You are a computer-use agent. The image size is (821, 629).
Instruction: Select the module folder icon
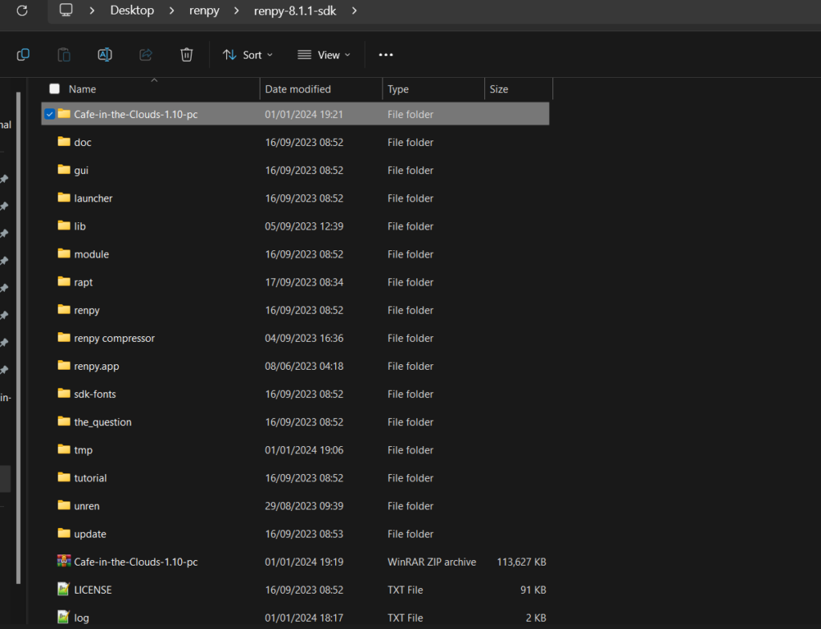click(64, 254)
